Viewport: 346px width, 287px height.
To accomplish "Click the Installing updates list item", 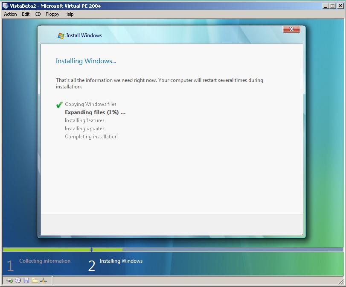I will (84, 129).
